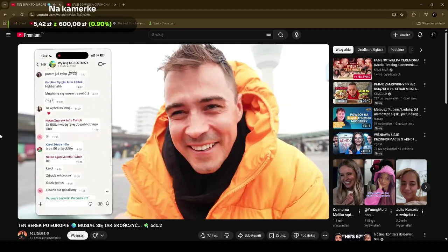Click Podziękuj thanks button
Screen dimensions: 448x252
[x=304, y=236]
